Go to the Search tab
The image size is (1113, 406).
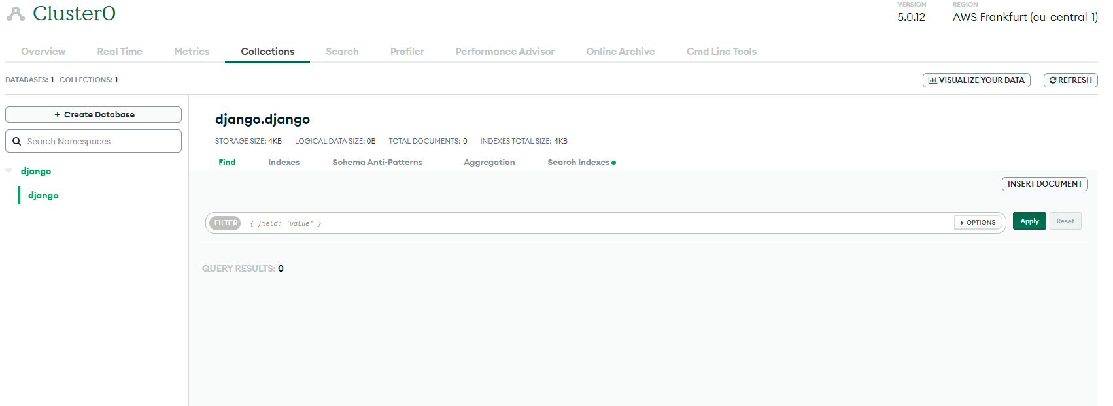tap(342, 52)
